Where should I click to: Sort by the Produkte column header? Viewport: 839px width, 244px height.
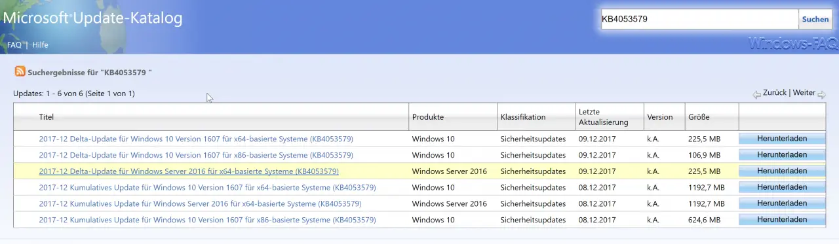(428, 117)
